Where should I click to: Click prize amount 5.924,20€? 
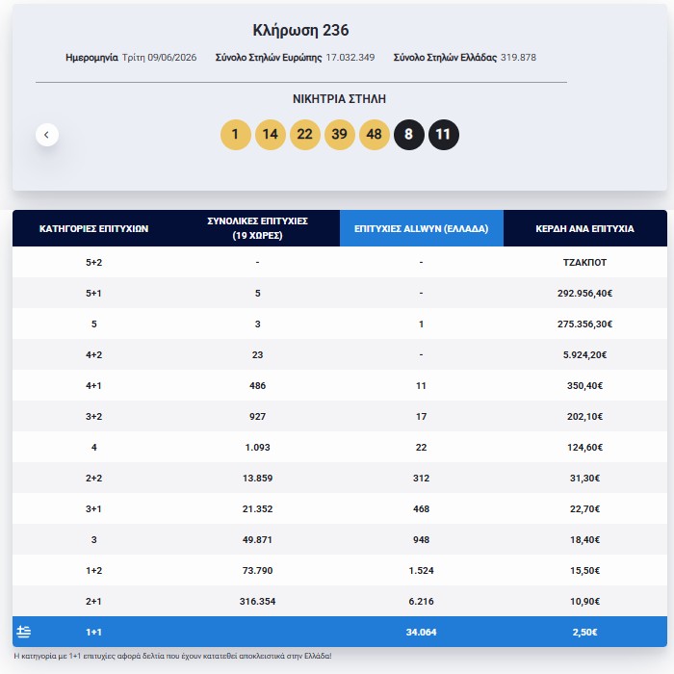click(584, 354)
